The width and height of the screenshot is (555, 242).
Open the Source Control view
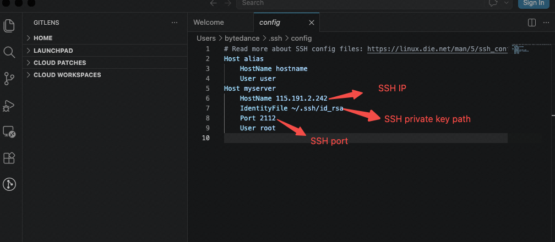pos(9,79)
